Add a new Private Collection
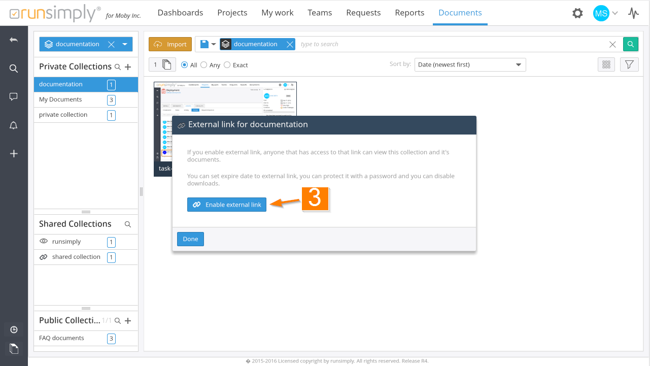 pos(128,67)
